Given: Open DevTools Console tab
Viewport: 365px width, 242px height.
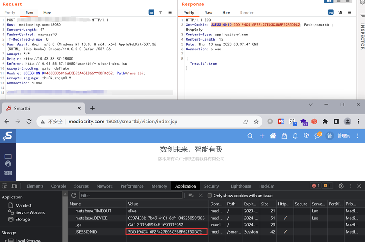Looking at the screenshot, I should tap(59, 186).
